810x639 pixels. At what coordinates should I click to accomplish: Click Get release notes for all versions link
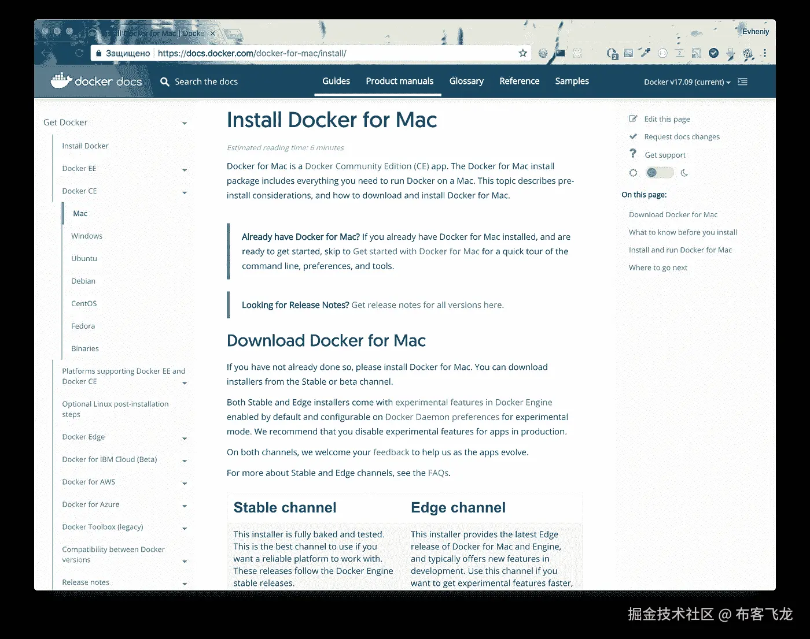pos(428,305)
